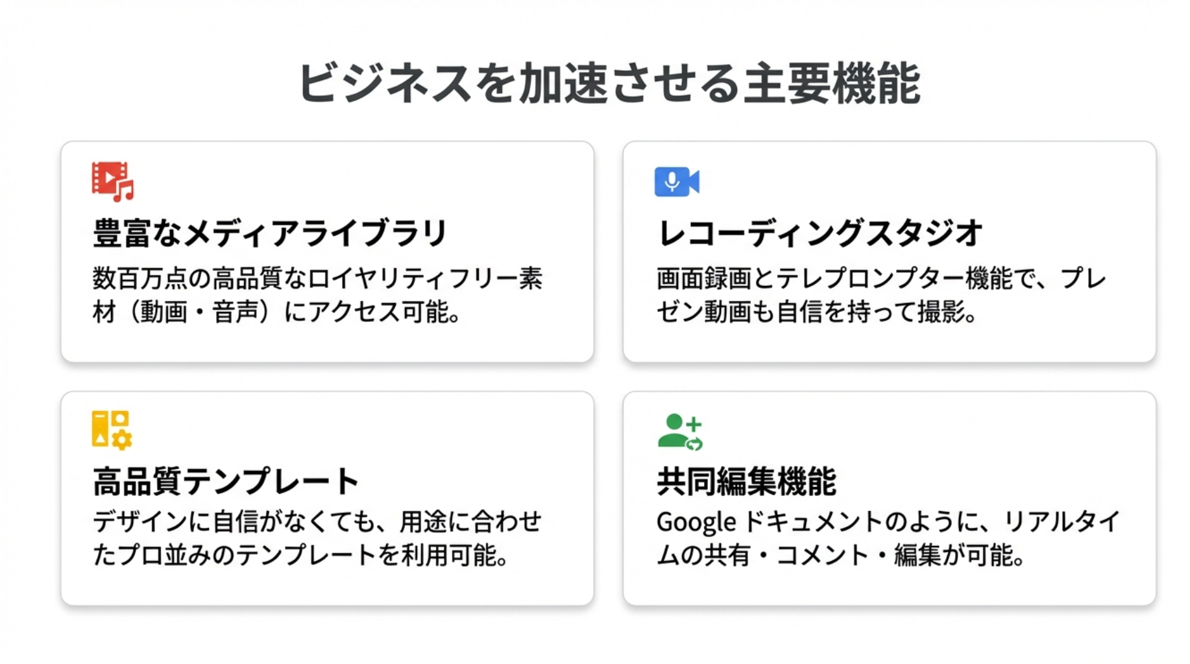Select the line ending with 自信を持って撮影。
This screenshot has height=664, width=1190.
pos(817,313)
